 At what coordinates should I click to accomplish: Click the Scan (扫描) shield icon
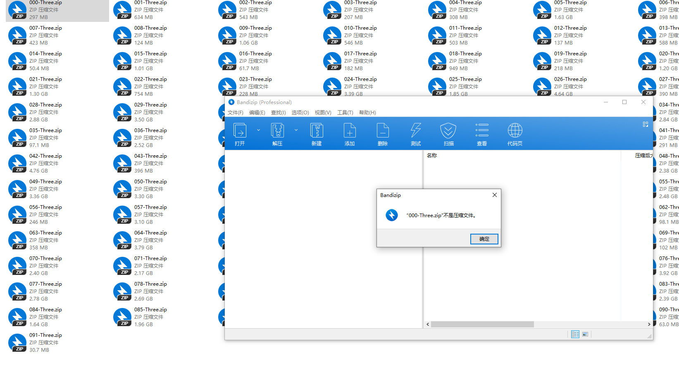[x=448, y=131]
